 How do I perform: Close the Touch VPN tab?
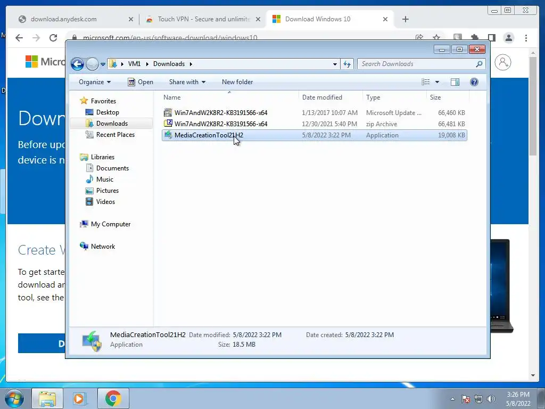coord(258,19)
